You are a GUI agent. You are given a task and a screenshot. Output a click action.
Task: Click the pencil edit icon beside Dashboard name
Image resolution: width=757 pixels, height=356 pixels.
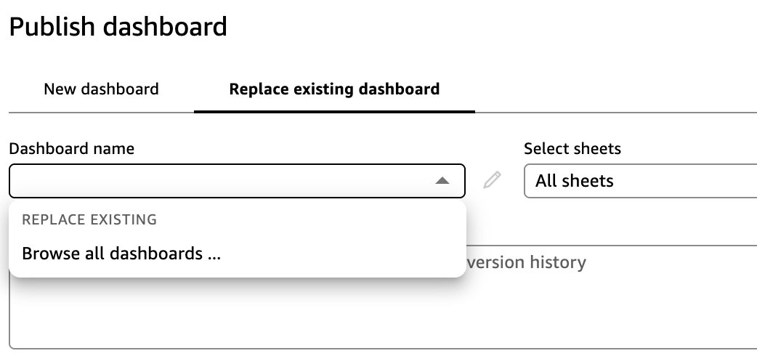tap(493, 180)
